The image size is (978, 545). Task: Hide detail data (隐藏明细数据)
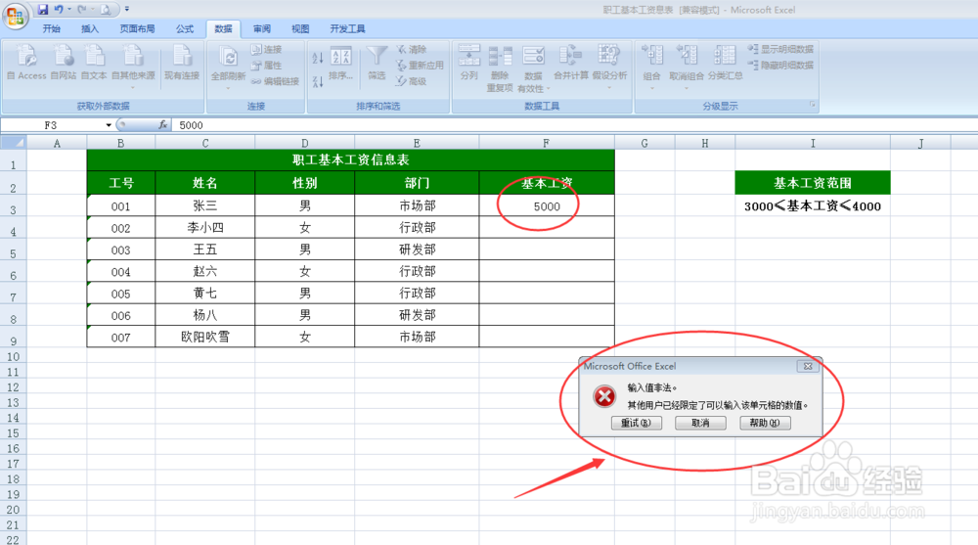[x=780, y=65]
